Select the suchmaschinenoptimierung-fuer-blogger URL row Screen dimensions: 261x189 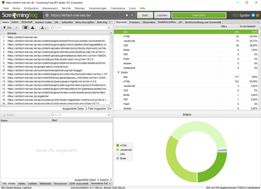pos(55,70)
